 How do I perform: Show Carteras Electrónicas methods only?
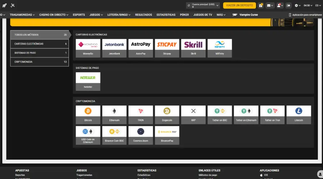pyautogui.click(x=39, y=44)
